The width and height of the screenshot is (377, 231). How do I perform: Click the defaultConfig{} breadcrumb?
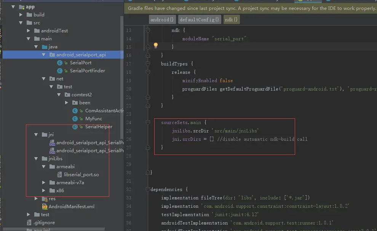click(200, 19)
